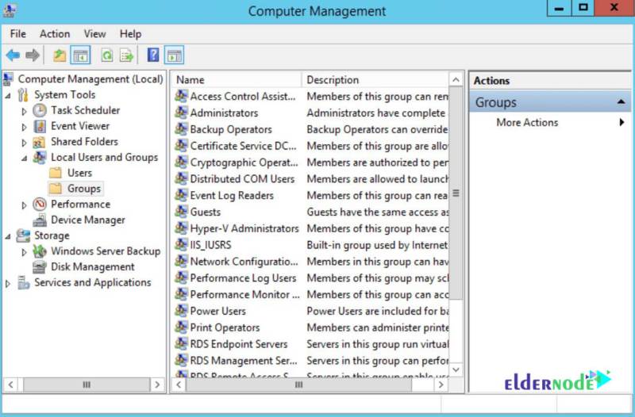
Task: Open the Action menu
Action: coord(55,34)
